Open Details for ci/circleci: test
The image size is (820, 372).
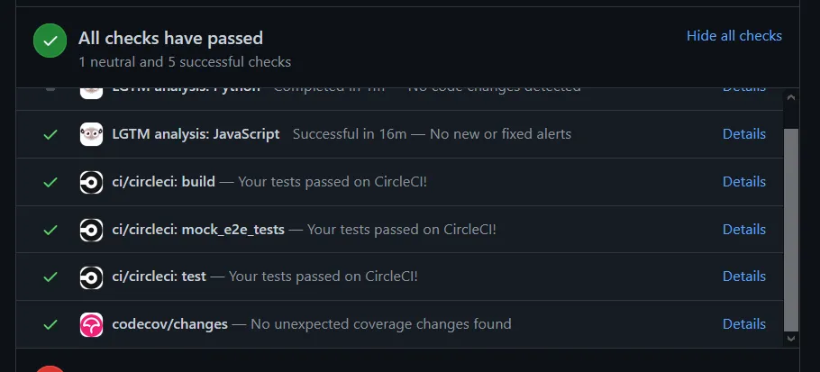click(x=743, y=277)
